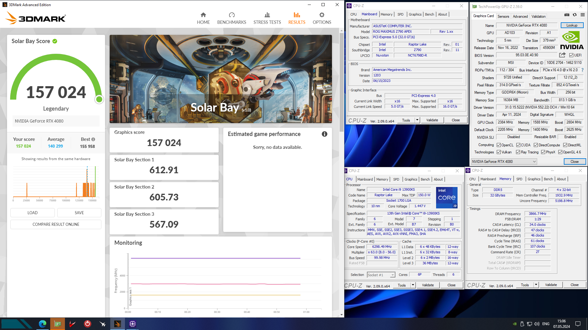Toggle the PhysX checkbox
Viewport: 588px width, 330px height.
click(543, 152)
